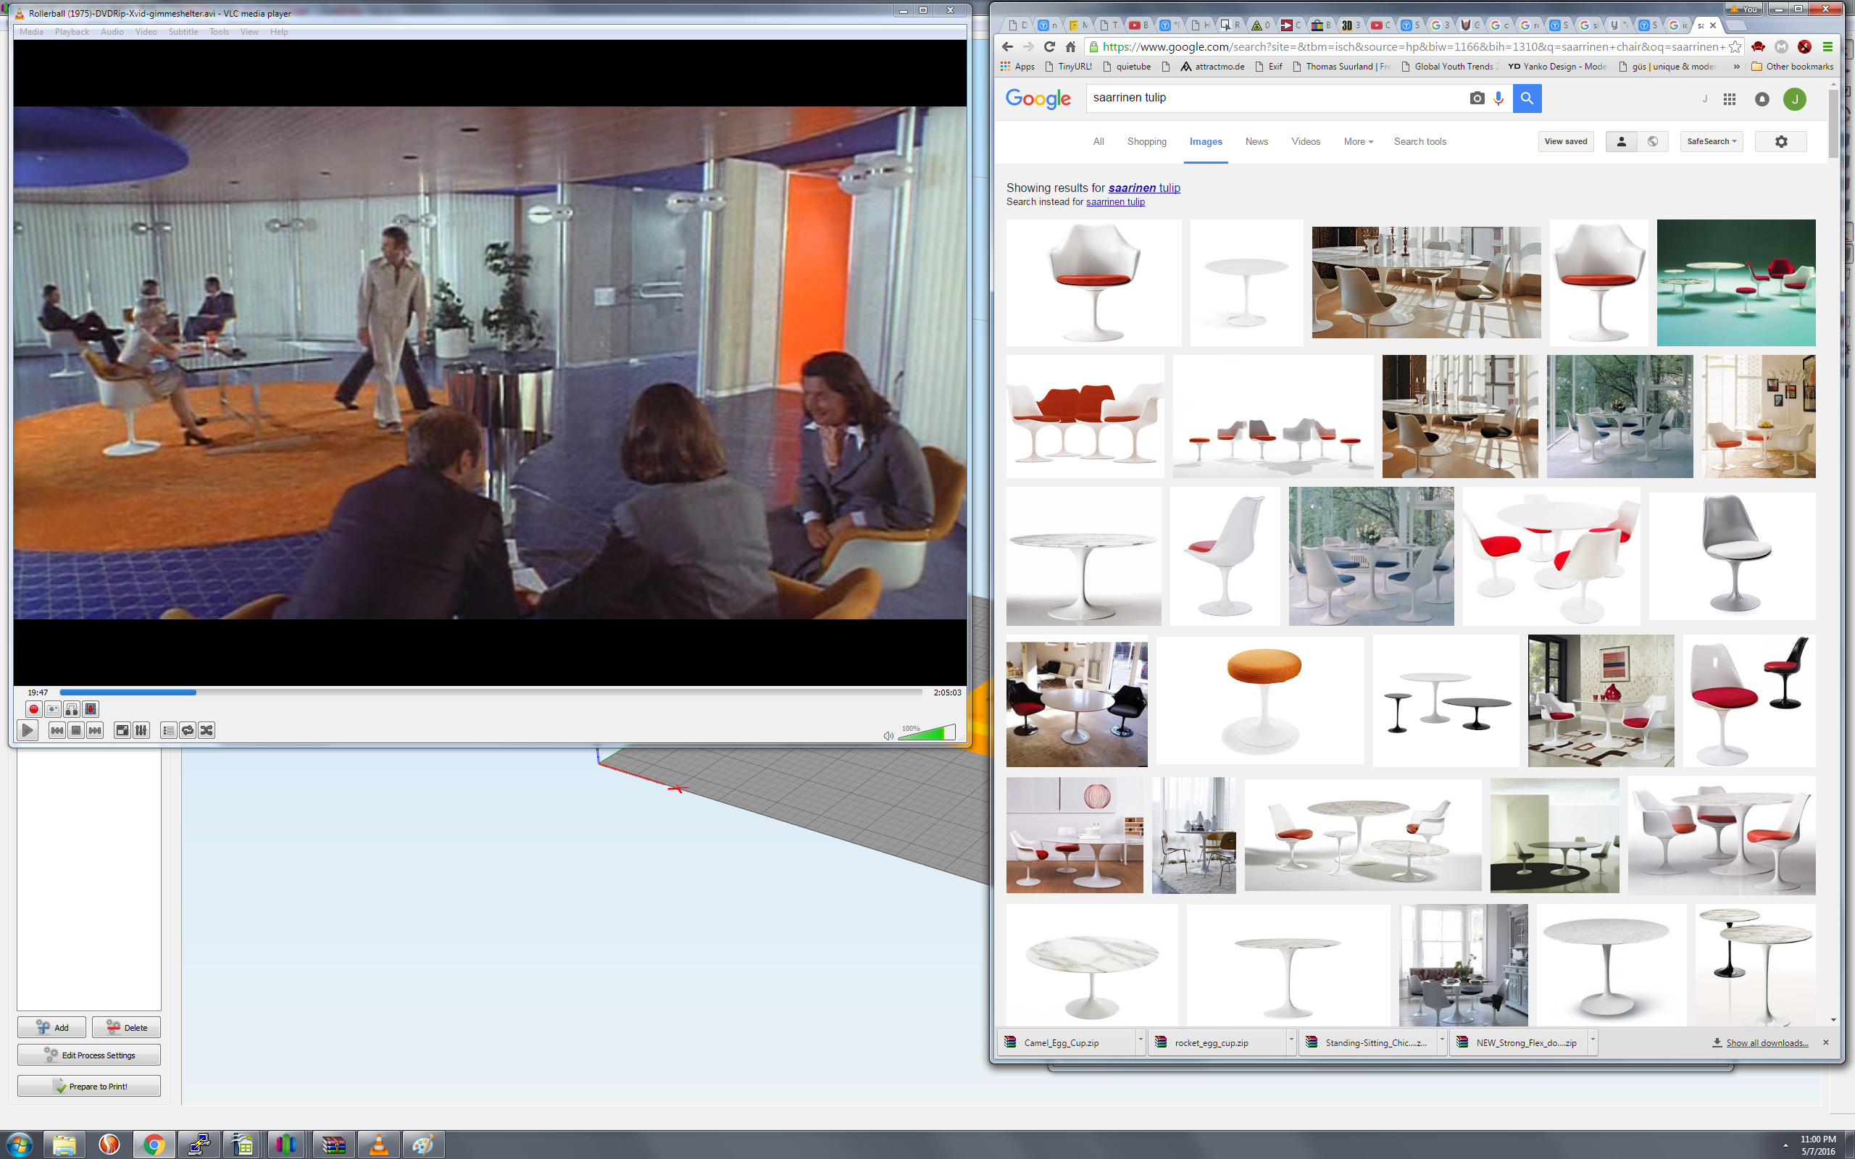Image resolution: width=1855 pixels, height=1159 pixels.
Task: Open VLC extended settings equalizer panel
Action: [x=141, y=730]
